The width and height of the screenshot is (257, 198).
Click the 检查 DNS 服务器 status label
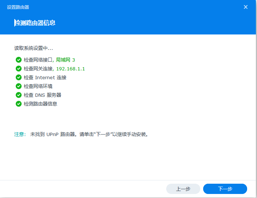[x=42, y=95]
